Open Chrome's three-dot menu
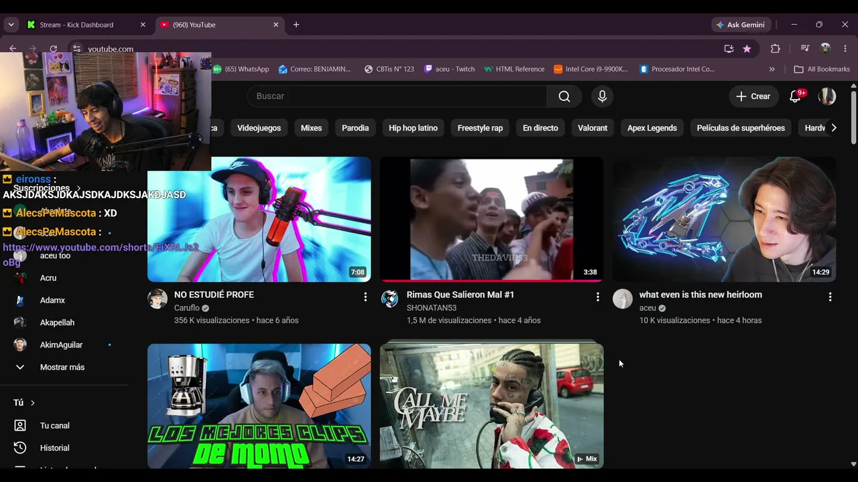The height and width of the screenshot is (482, 858). [x=845, y=49]
